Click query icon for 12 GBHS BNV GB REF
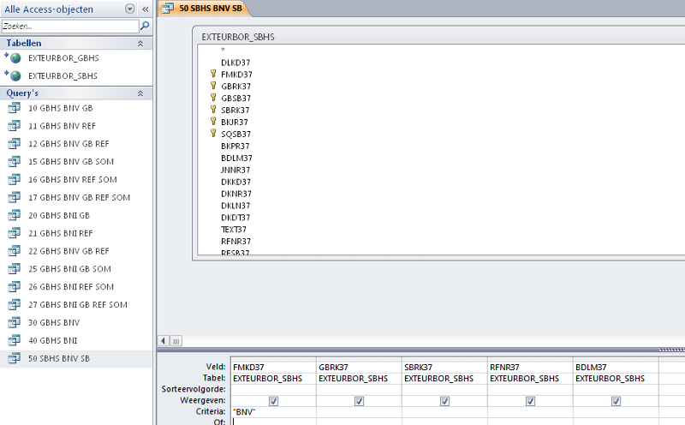 pyautogui.click(x=15, y=144)
